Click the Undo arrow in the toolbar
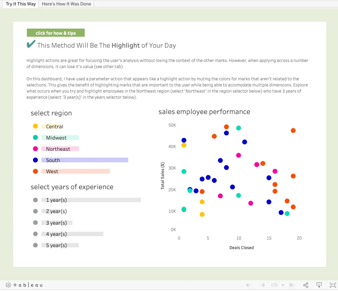This screenshot has width=338, height=292. pos(249,285)
